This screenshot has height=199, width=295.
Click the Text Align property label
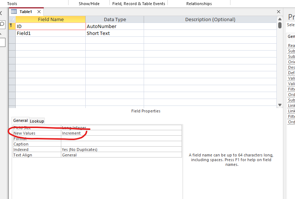click(23, 155)
